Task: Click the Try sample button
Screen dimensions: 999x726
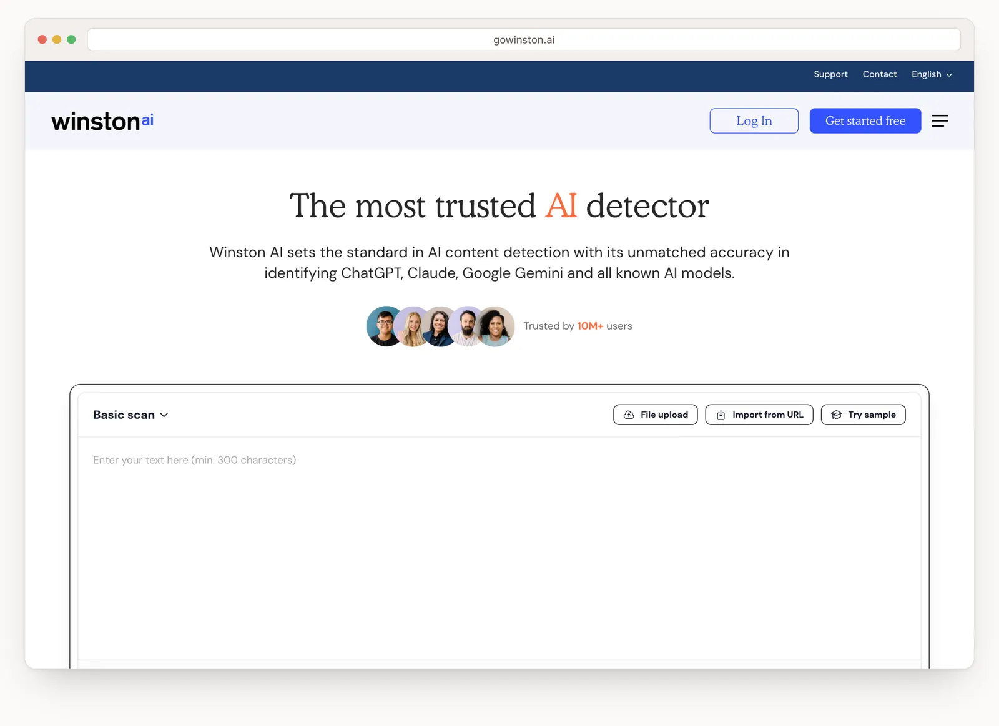Action: [864, 415]
